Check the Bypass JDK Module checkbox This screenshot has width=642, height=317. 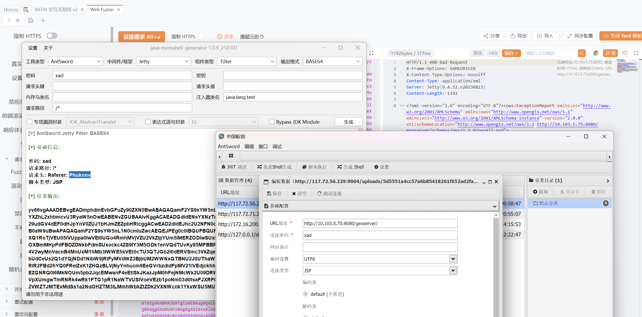(272, 122)
